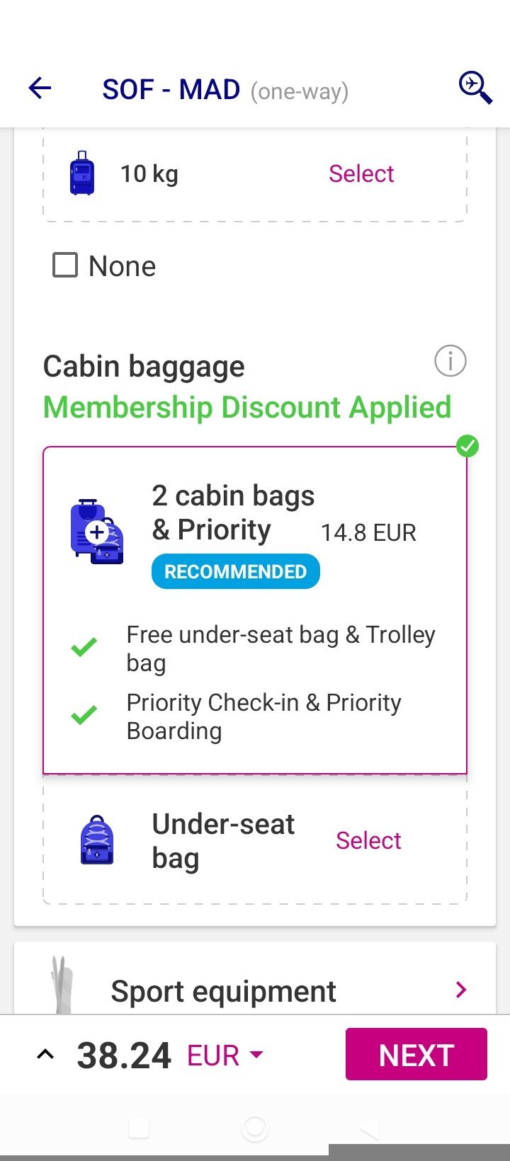The image size is (510, 1161).
Task: Expand Sport equipment chevron arrow
Action: point(461,990)
